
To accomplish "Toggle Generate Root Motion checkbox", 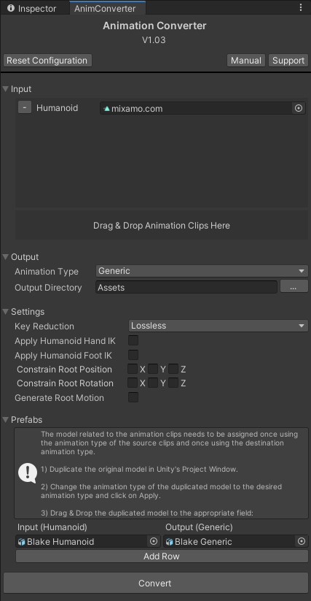I will tap(133, 397).
